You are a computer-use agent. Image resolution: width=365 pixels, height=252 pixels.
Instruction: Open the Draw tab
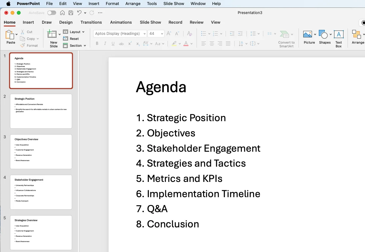(46, 22)
